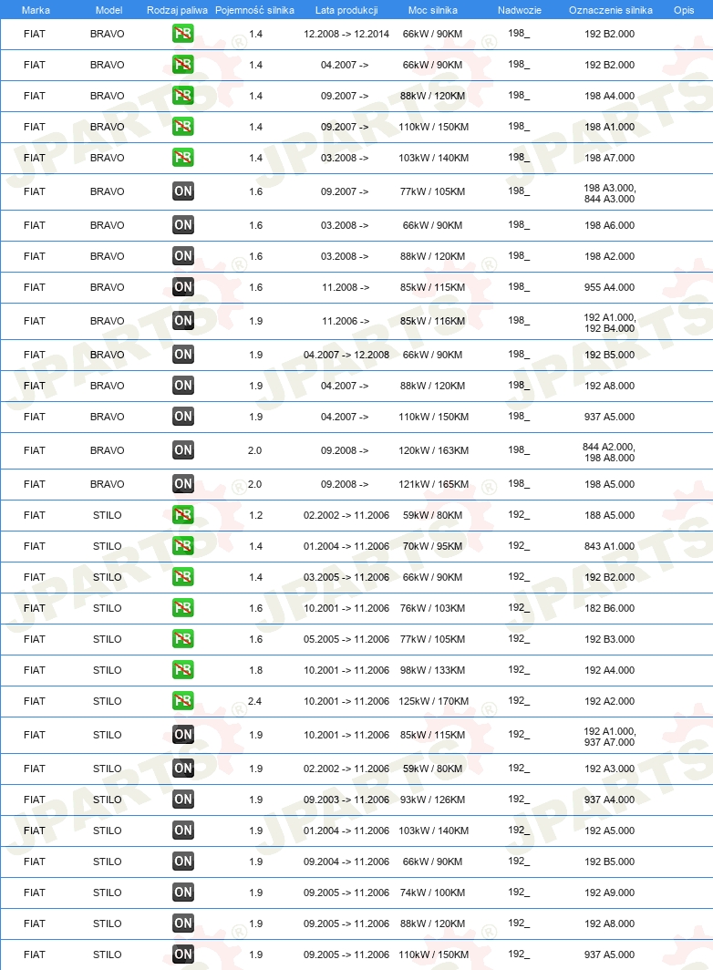Click power value 125kW / 170KM
This screenshot has height=970, width=713.
coord(433,702)
